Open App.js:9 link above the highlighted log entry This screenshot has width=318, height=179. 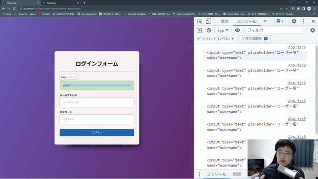[297, 47]
